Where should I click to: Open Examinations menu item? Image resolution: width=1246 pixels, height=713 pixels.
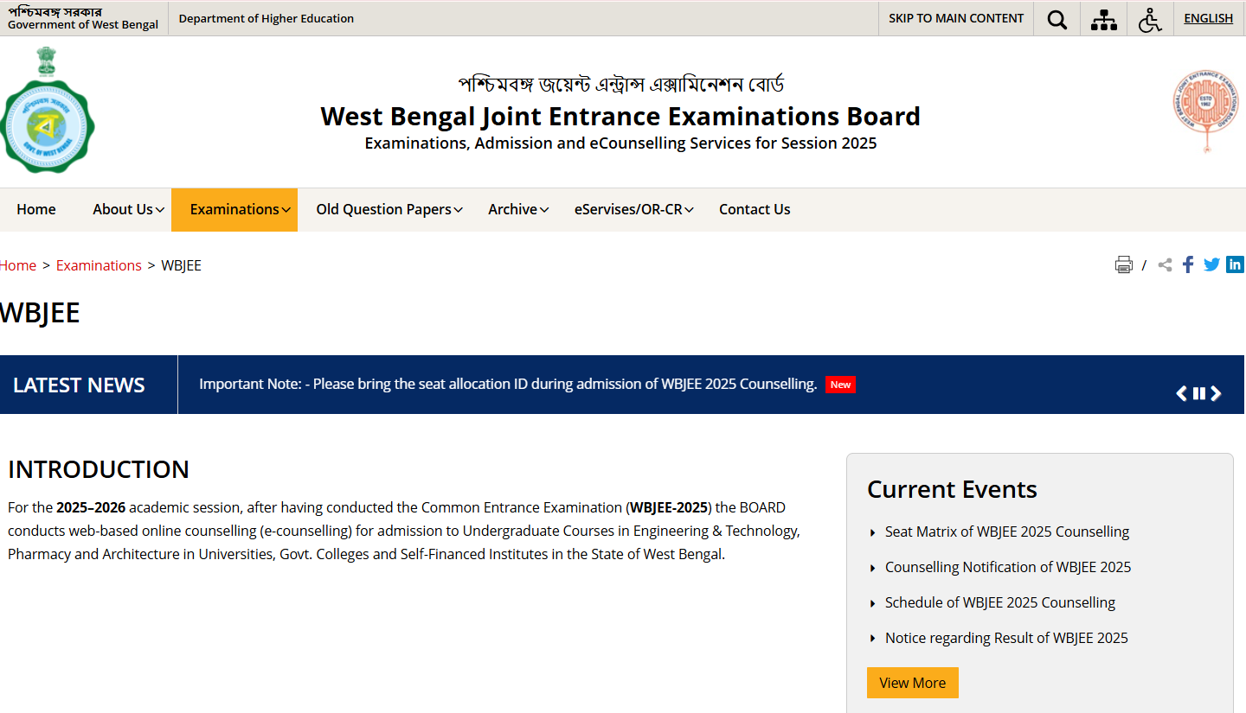coord(234,209)
